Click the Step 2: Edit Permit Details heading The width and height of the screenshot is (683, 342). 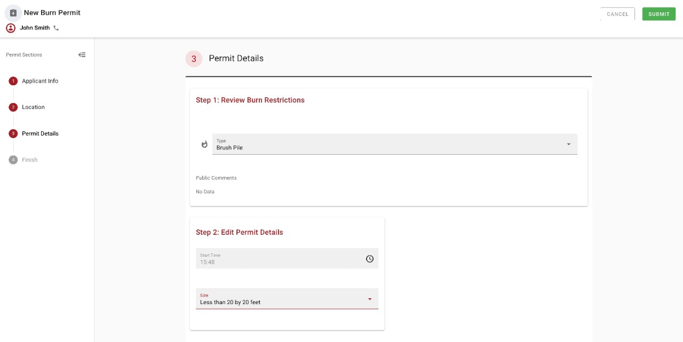point(239,232)
